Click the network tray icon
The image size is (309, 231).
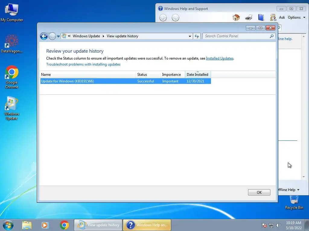coord(271,225)
